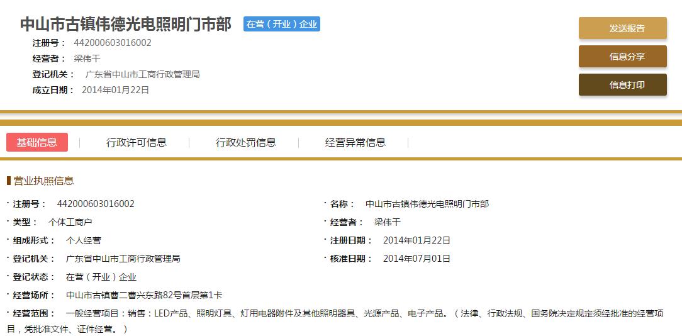Screen dimensions: 682x336
Task: Switch to the 行政许可信息 tab
Action: [x=137, y=142]
